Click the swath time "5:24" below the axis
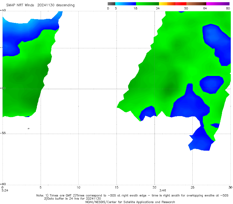Screen dimensions: 233x204 (x=5, y=191)
